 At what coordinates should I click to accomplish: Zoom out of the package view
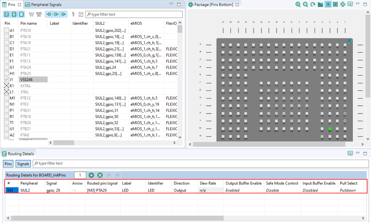coord(305,4)
